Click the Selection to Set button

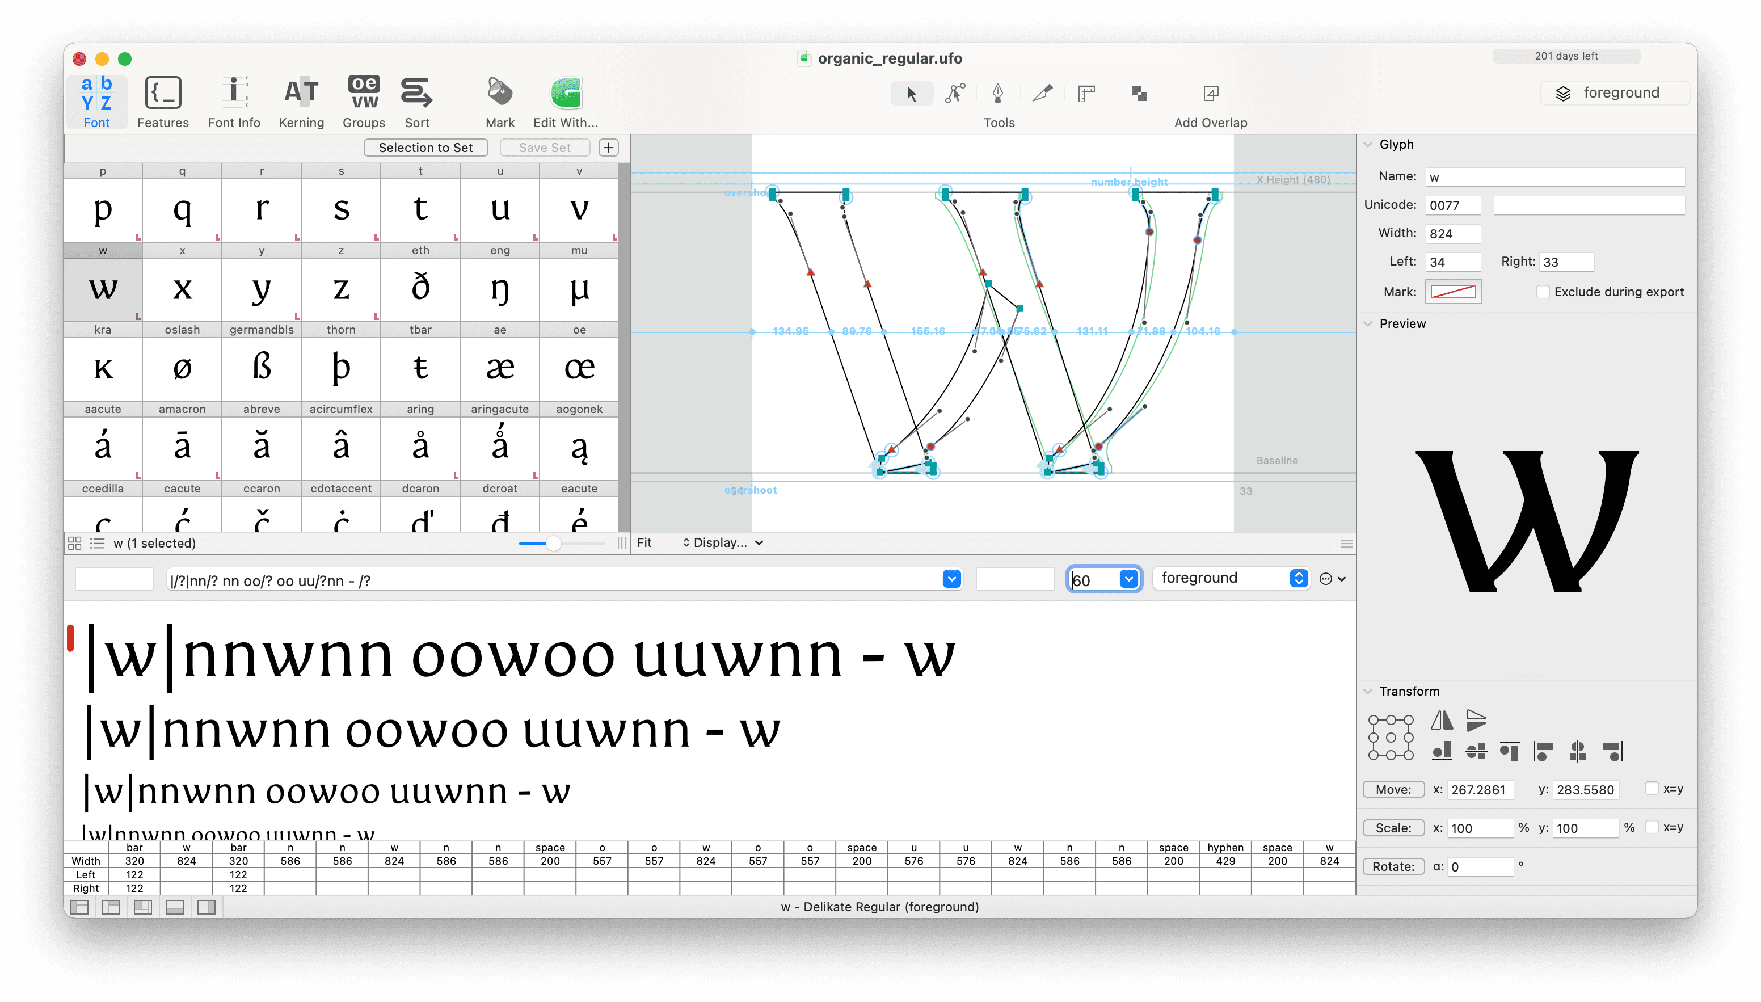pos(425,148)
